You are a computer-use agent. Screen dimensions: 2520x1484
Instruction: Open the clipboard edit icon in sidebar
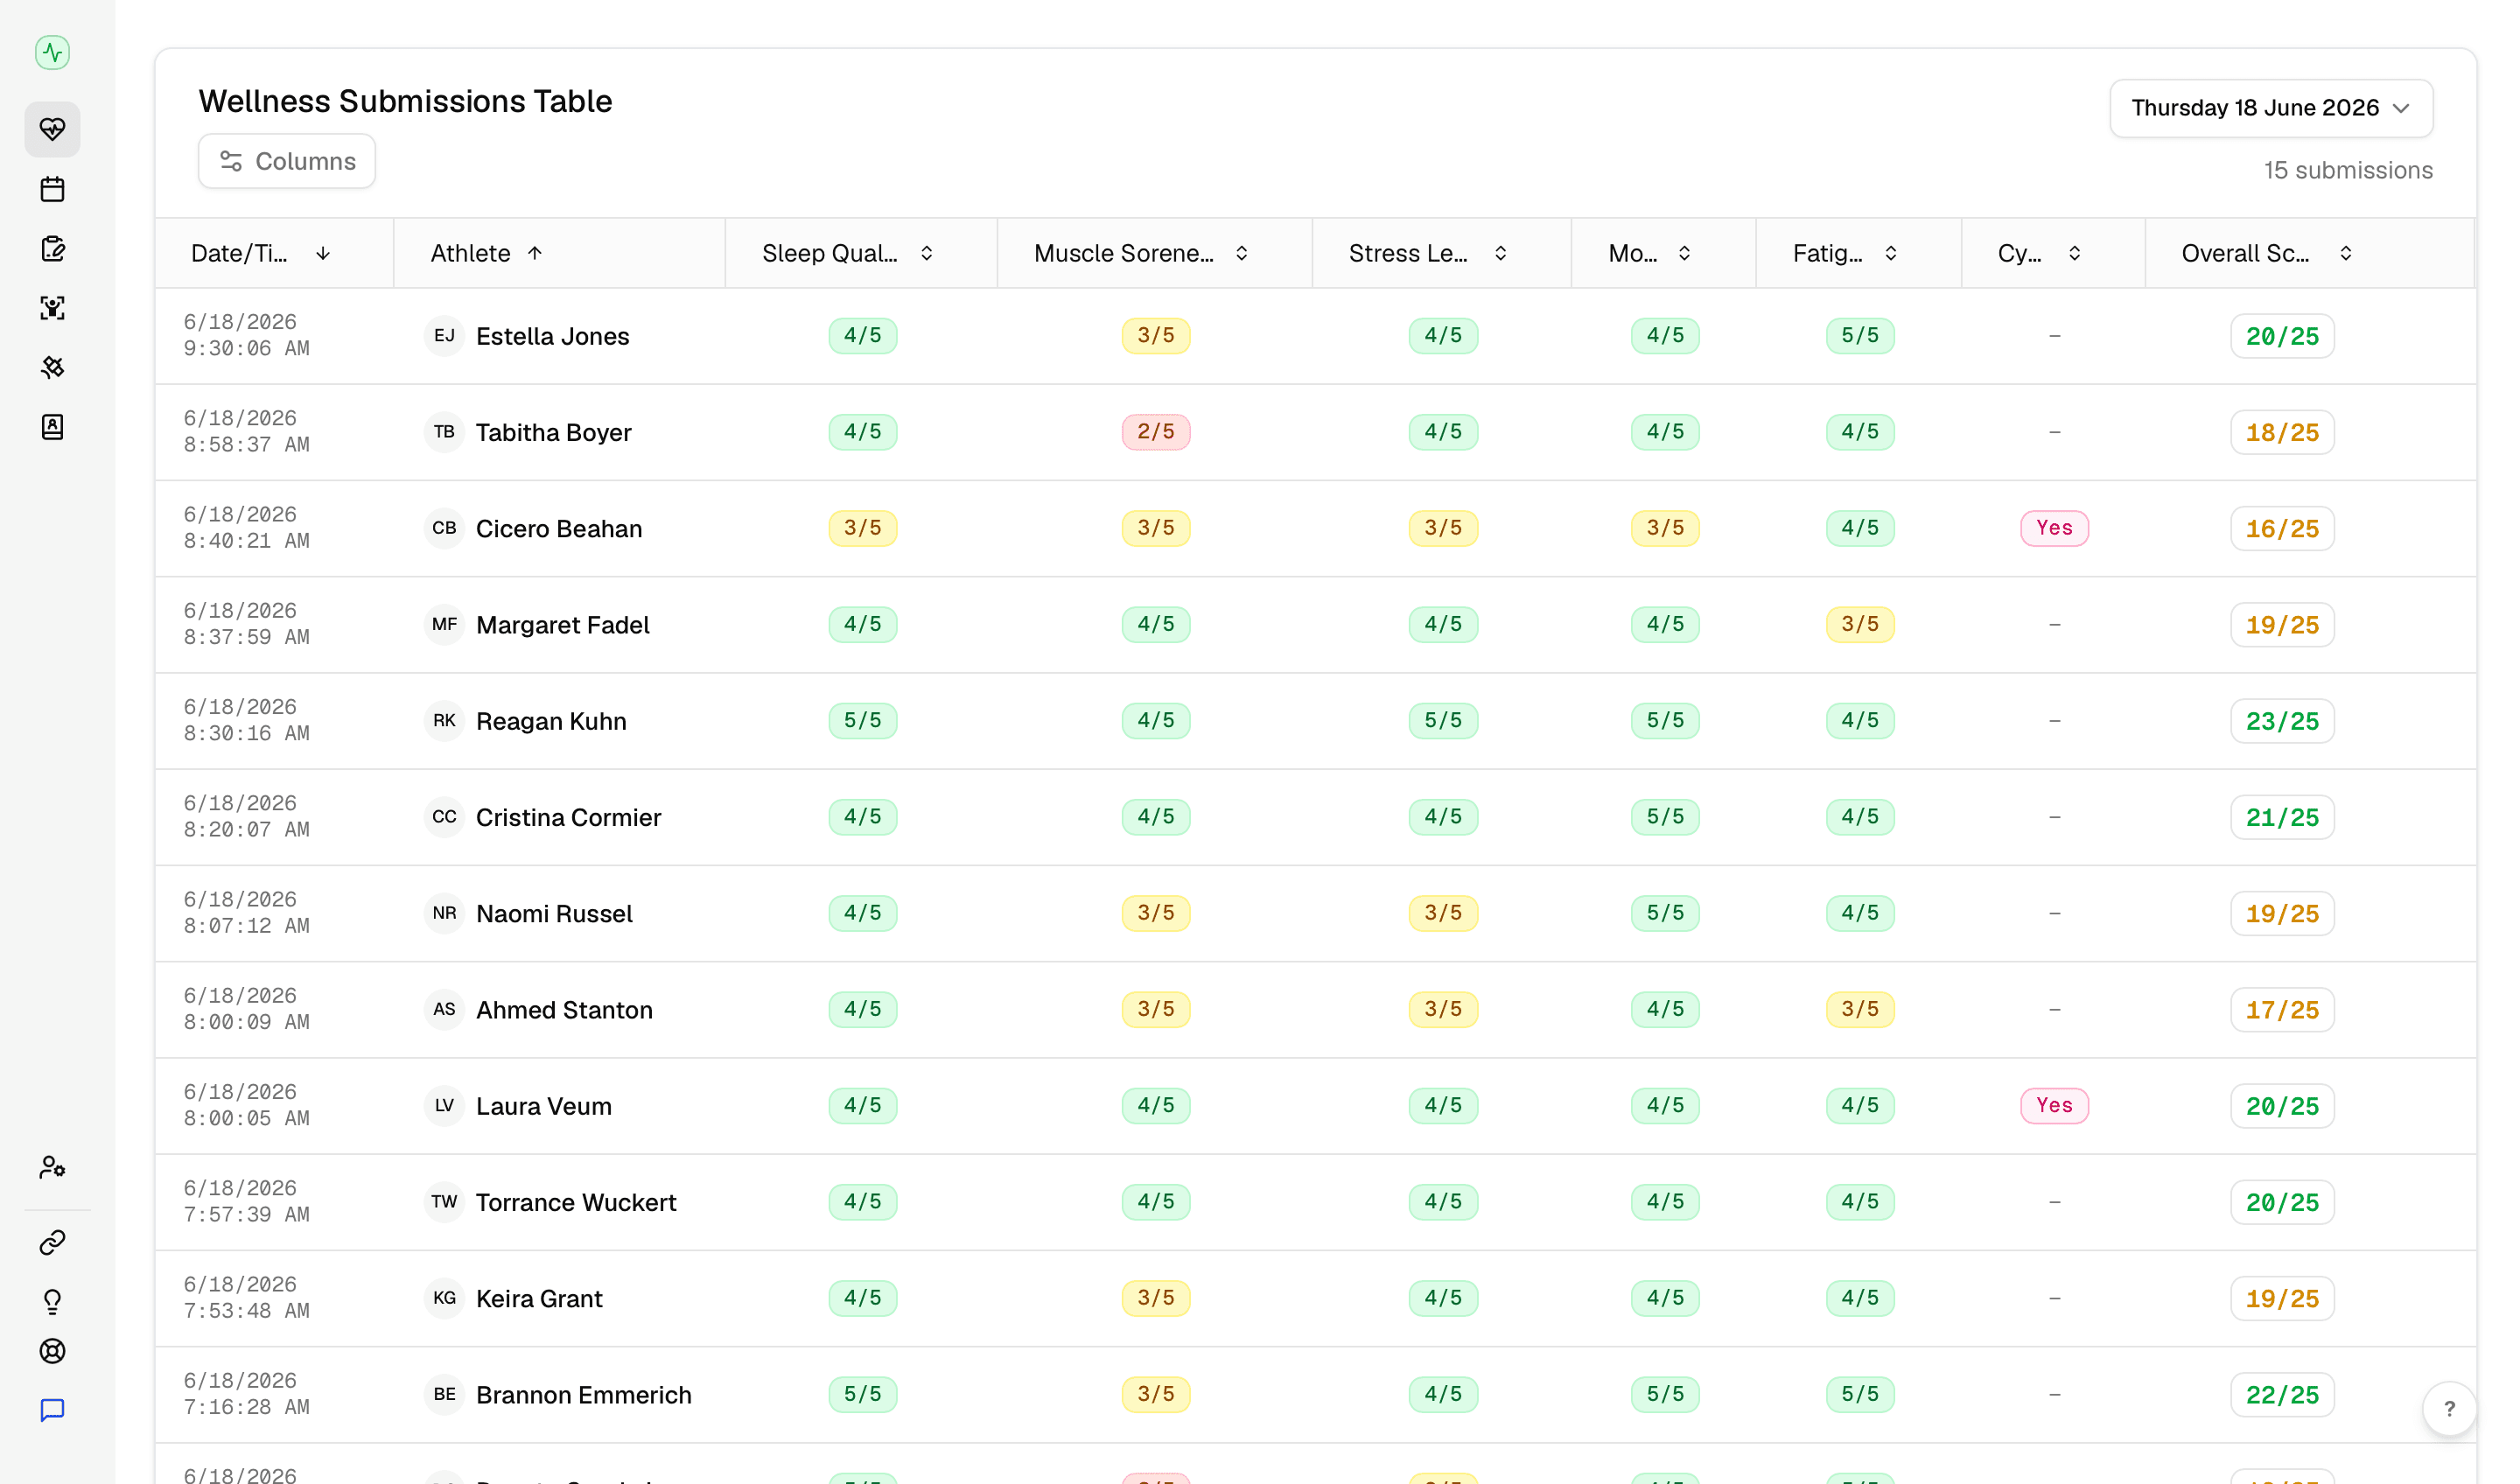click(52, 248)
